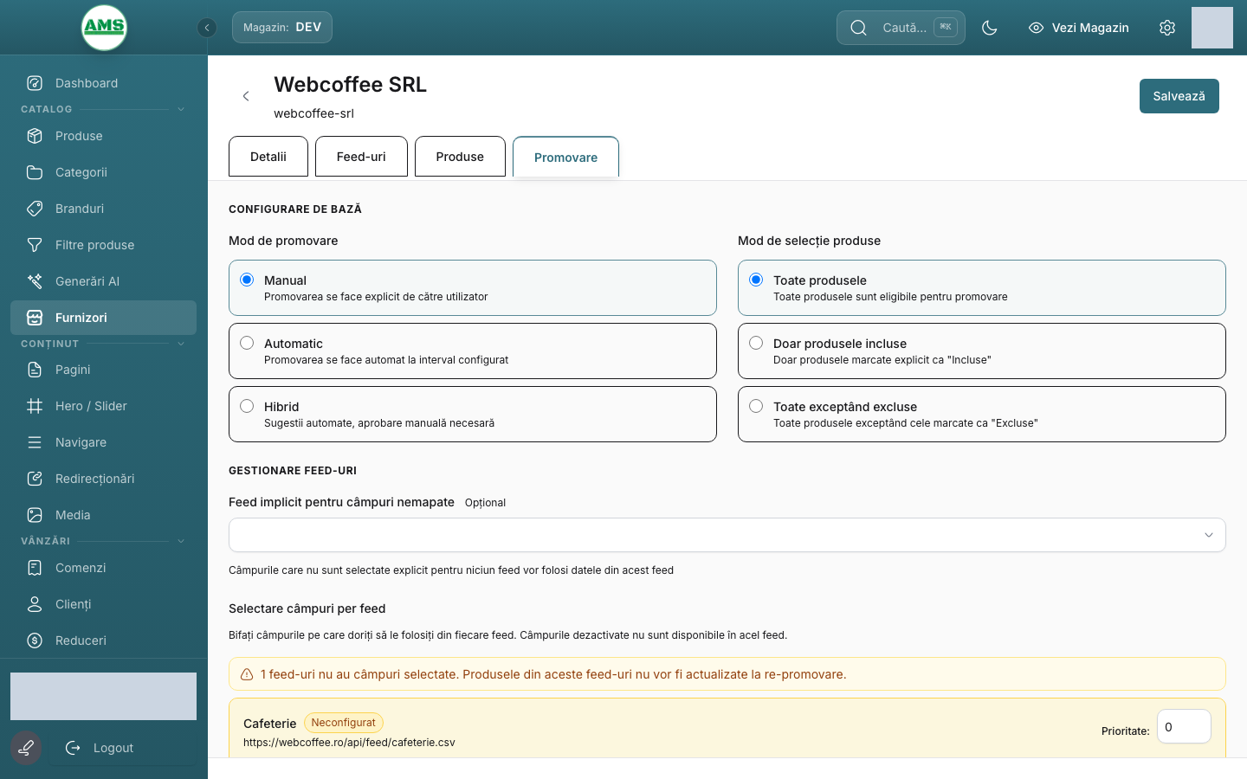Click the Webcoffee SRL heading
The height and width of the screenshot is (779, 1247).
point(351,85)
